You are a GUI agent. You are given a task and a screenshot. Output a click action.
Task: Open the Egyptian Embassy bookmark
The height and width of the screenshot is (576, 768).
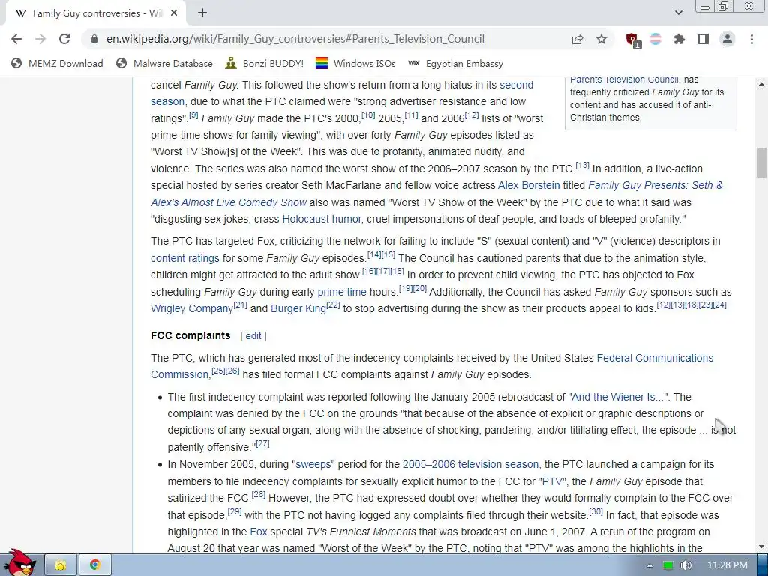click(455, 63)
